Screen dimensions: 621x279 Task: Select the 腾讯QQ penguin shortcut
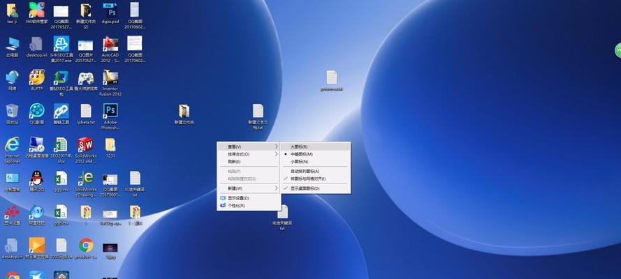click(37, 179)
